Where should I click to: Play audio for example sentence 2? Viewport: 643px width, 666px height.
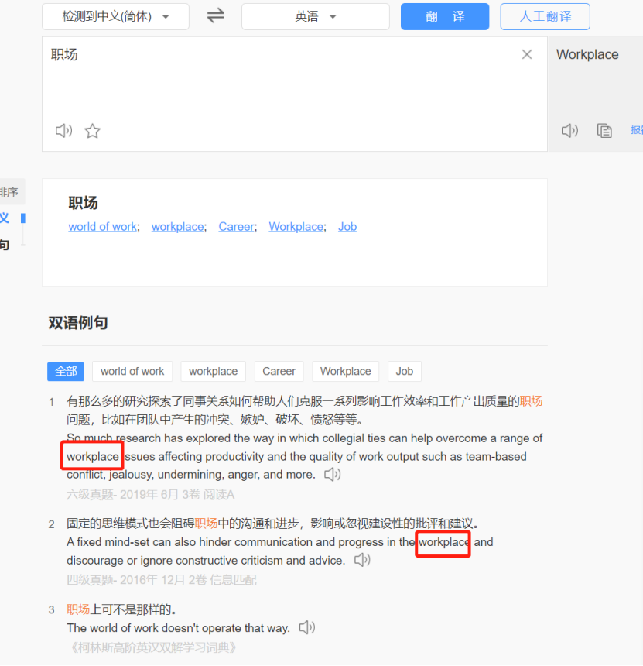click(x=362, y=560)
